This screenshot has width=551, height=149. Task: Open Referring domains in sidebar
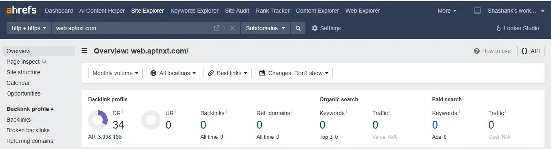click(x=30, y=141)
